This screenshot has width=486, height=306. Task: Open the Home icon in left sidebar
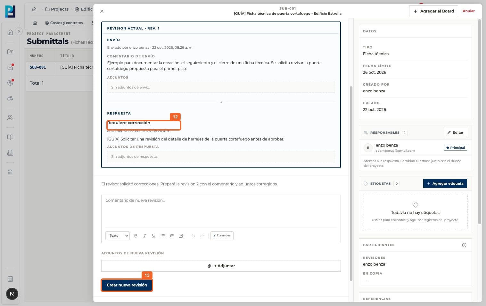click(x=10, y=32)
